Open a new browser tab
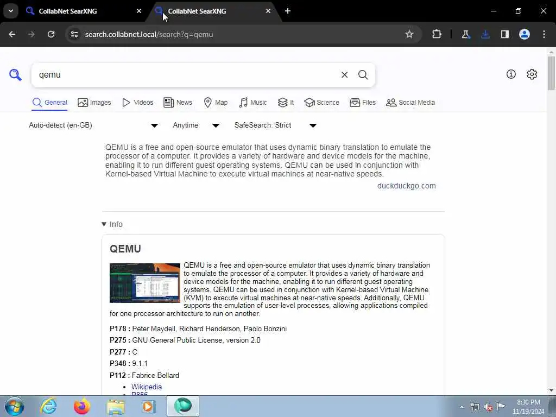The width and height of the screenshot is (556, 417). point(288,11)
